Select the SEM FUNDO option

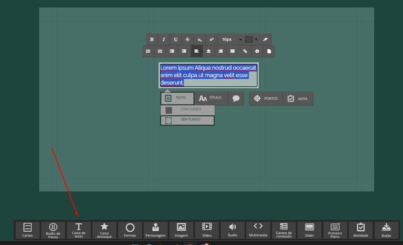(x=188, y=120)
